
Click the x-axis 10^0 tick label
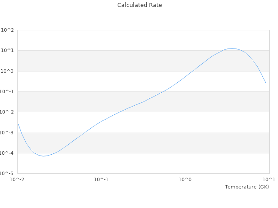[185, 179]
